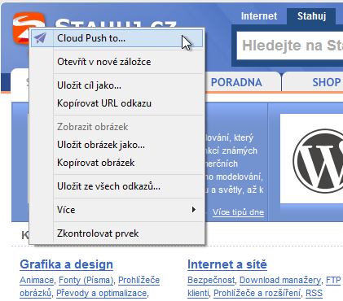Select the Stahuj search tab

pyautogui.click(x=311, y=16)
